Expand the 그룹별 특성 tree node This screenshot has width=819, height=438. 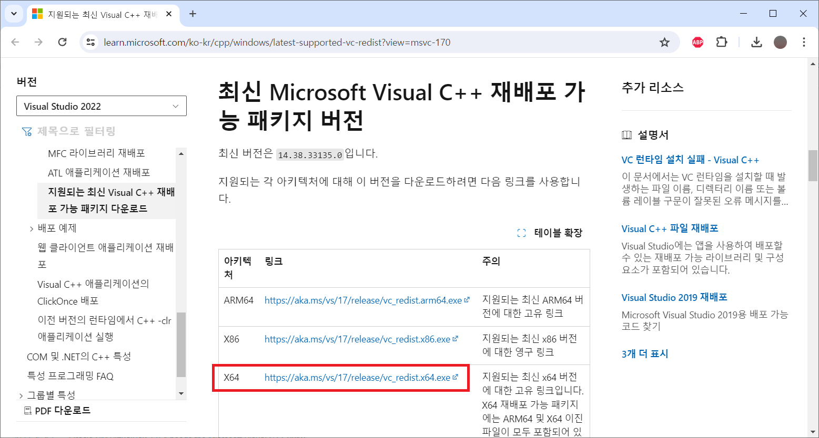click(x=21, y=395)
